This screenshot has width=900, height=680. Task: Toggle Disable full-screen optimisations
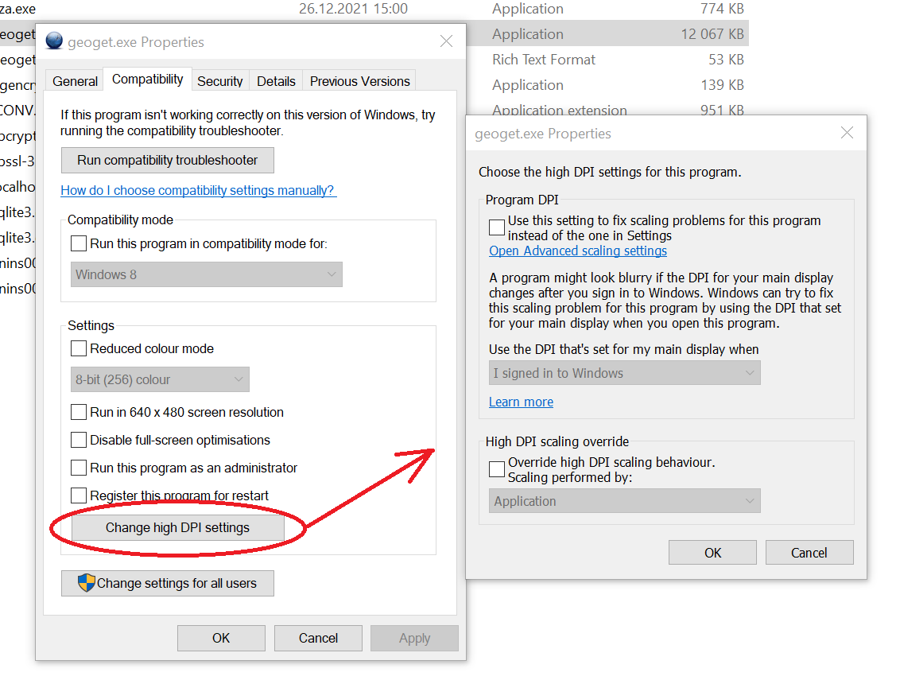pos(79,440)
